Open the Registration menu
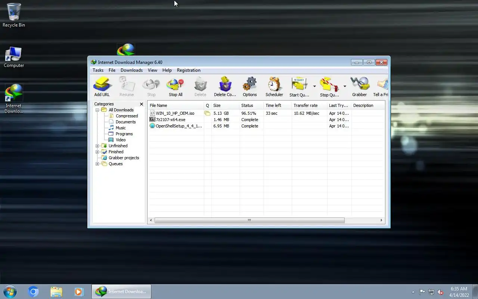This screenshot has width=478, height=299. [189, 70]
